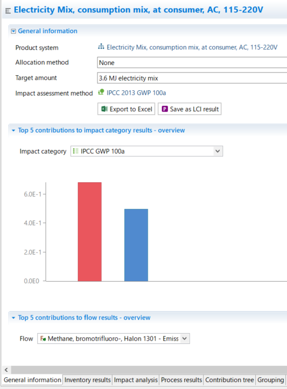Switch to the Impact analysis tab
287x389 pixels.
(136, 380)
